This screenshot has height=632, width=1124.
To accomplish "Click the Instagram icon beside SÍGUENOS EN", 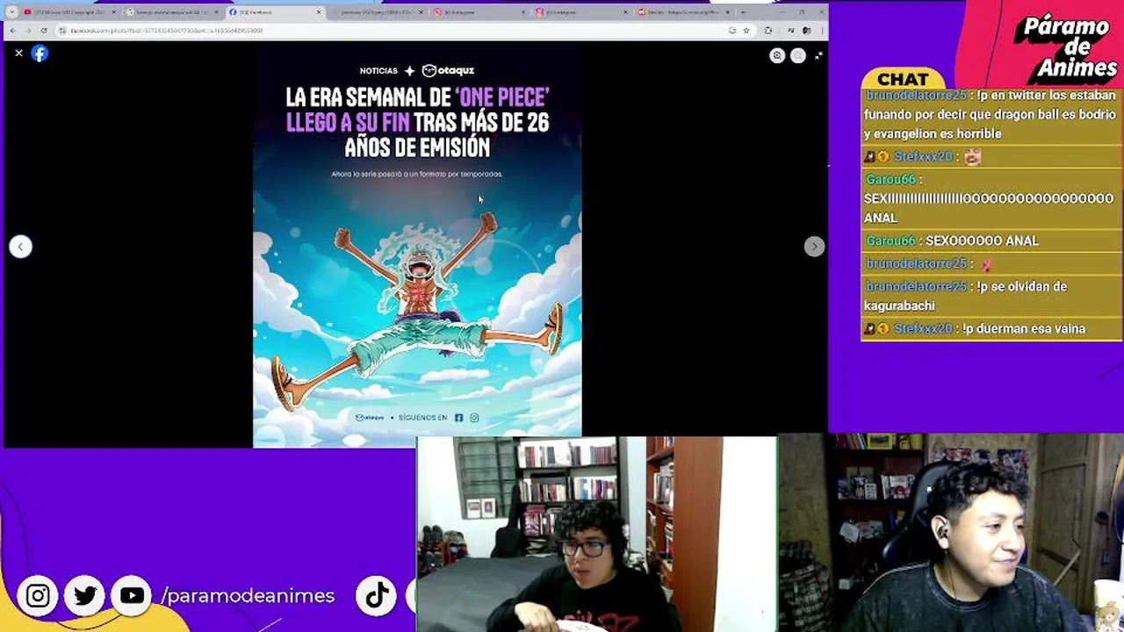I will click(474, 418).
